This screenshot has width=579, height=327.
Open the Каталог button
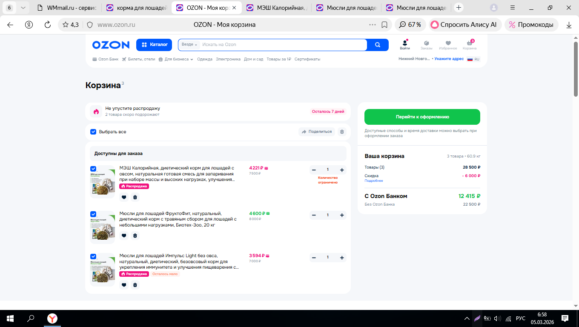[154, 45]
